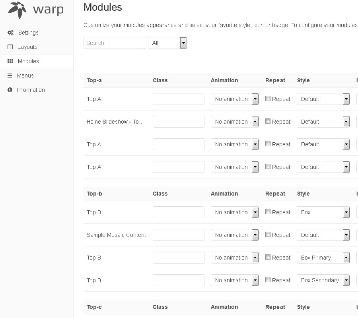Toggle Repeat for Sample Mosaic Content
The image size is (358, 318).
coord(268,235)
